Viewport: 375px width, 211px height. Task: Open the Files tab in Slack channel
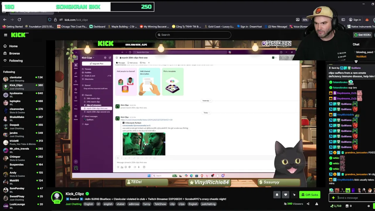pyautogui.click(x=143, y=63)
